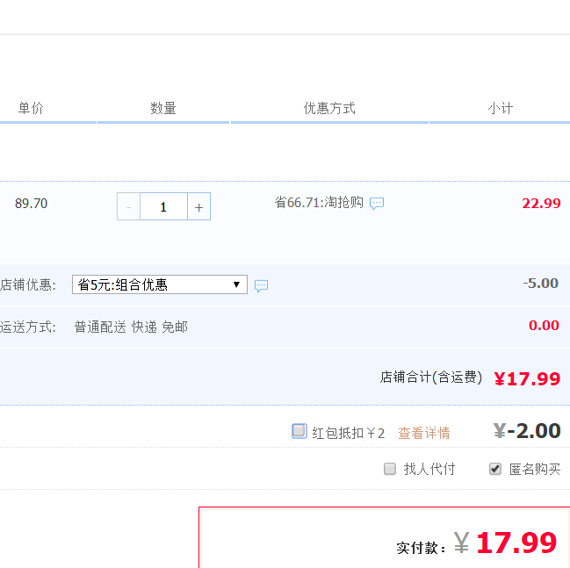Click the 数量 column header
Image resolution: width=570 pixels, height=568 pixels.
pos(163,108)
